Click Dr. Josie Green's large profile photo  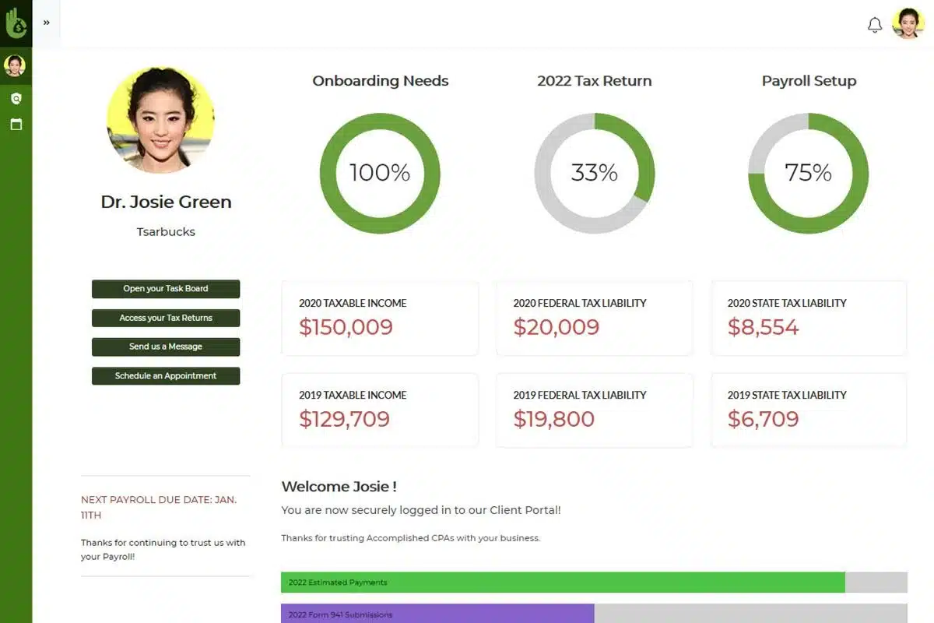pyautogui.click(x=160, y=120)
